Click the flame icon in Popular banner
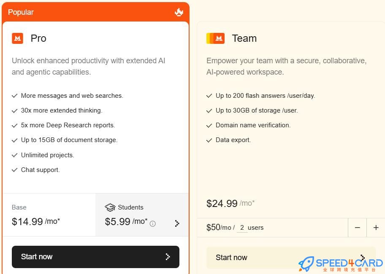 click(179, 12)
